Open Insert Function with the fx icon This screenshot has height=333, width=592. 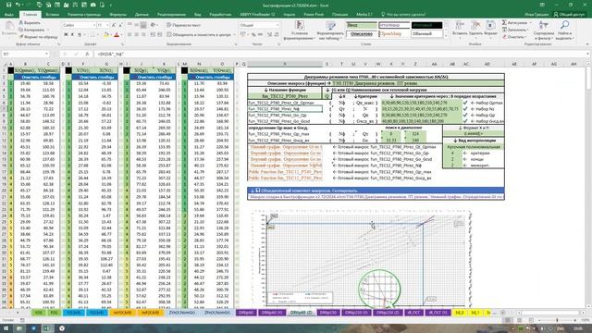pyautogui.click(x=87, y=54)
